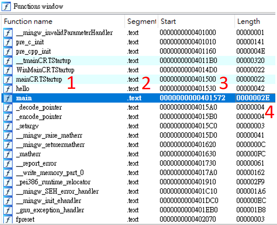Click function icon beside __write_memory_part_0

(8, 173)
